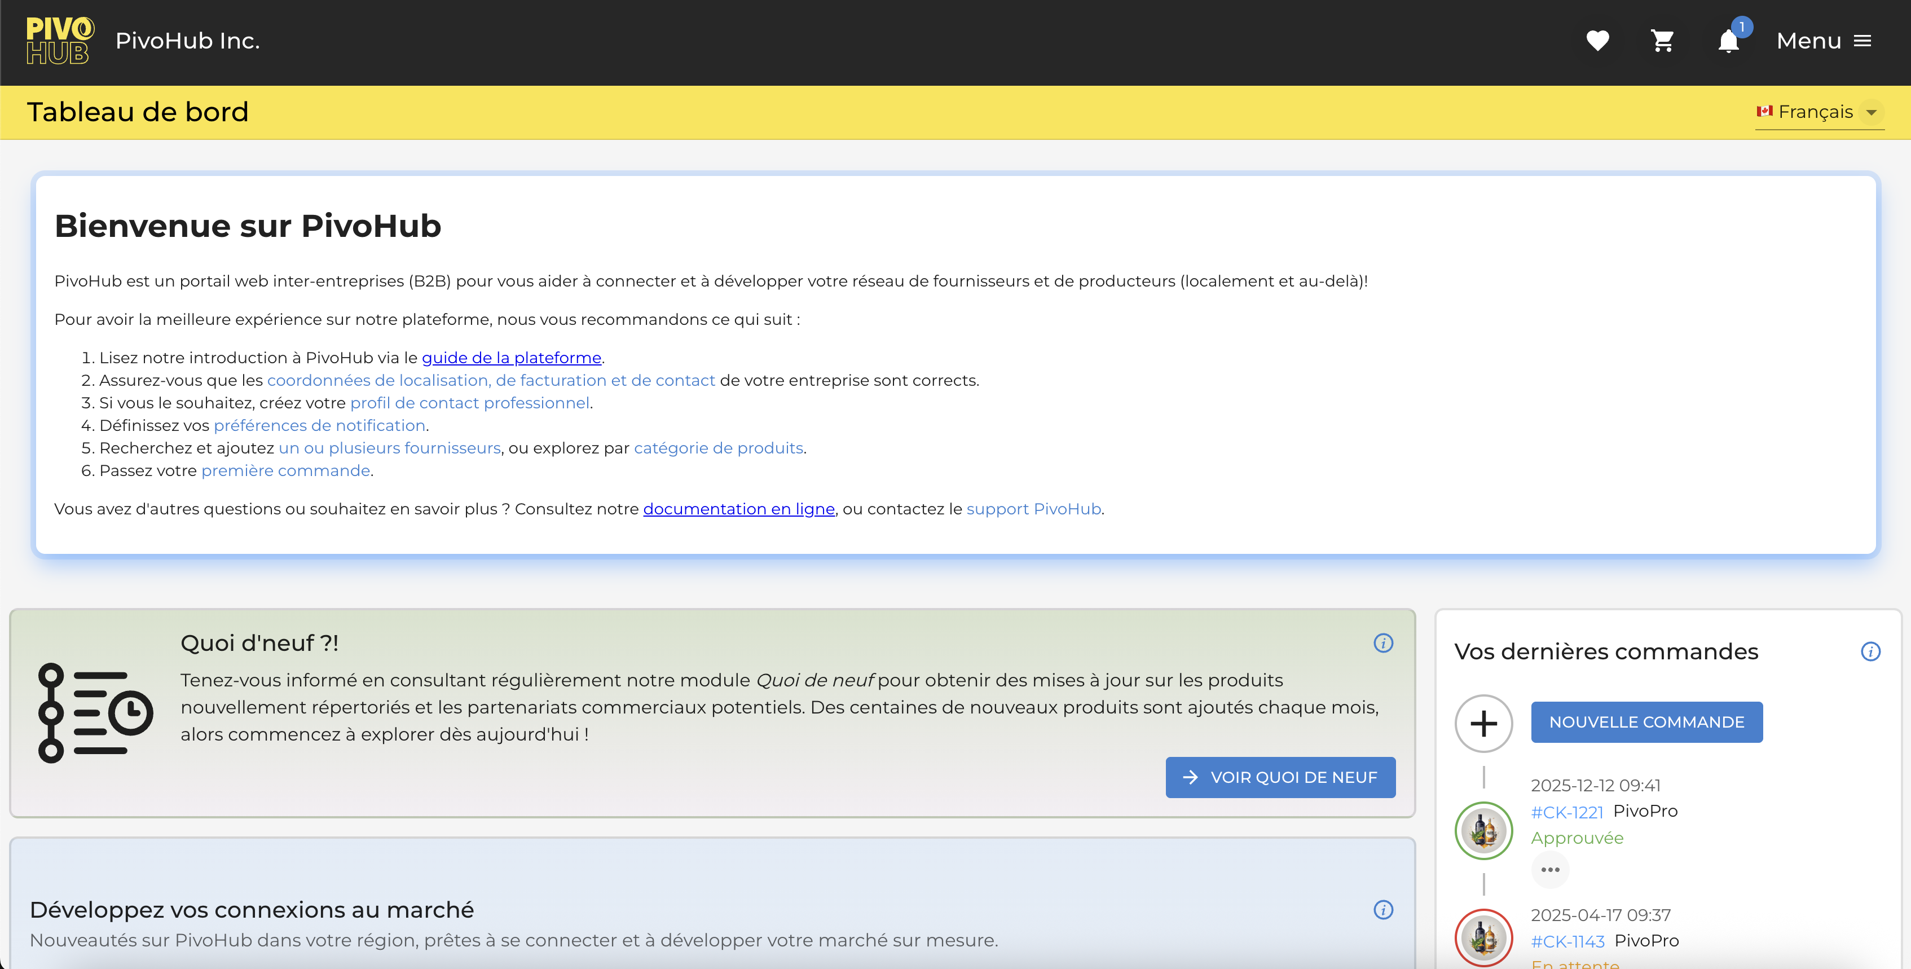Click info icon in Quoi d'neuf panel

click(x=1383, y=642)
